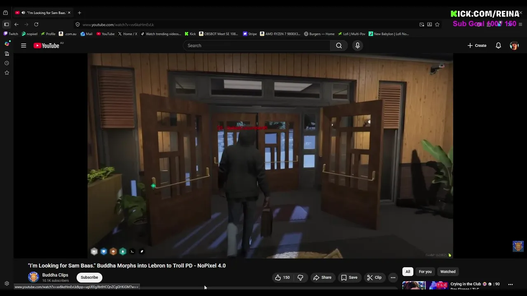Open Crying in the Club video thumbnail
This screenshot has height=296, width=527.
[x=425, y=285]
